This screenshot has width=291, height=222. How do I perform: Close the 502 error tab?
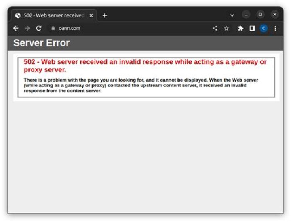91,15
